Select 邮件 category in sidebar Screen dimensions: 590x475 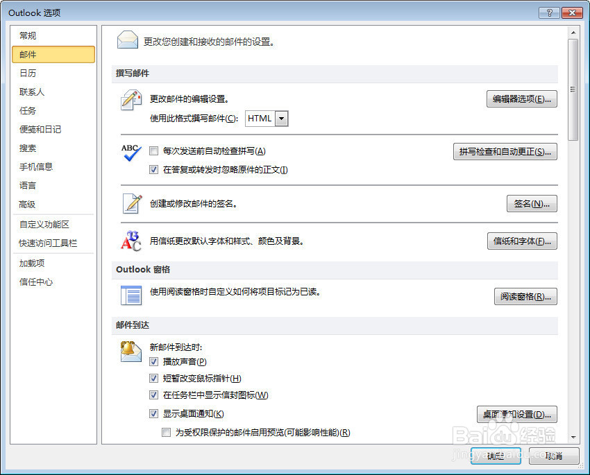tap(53, 55)
